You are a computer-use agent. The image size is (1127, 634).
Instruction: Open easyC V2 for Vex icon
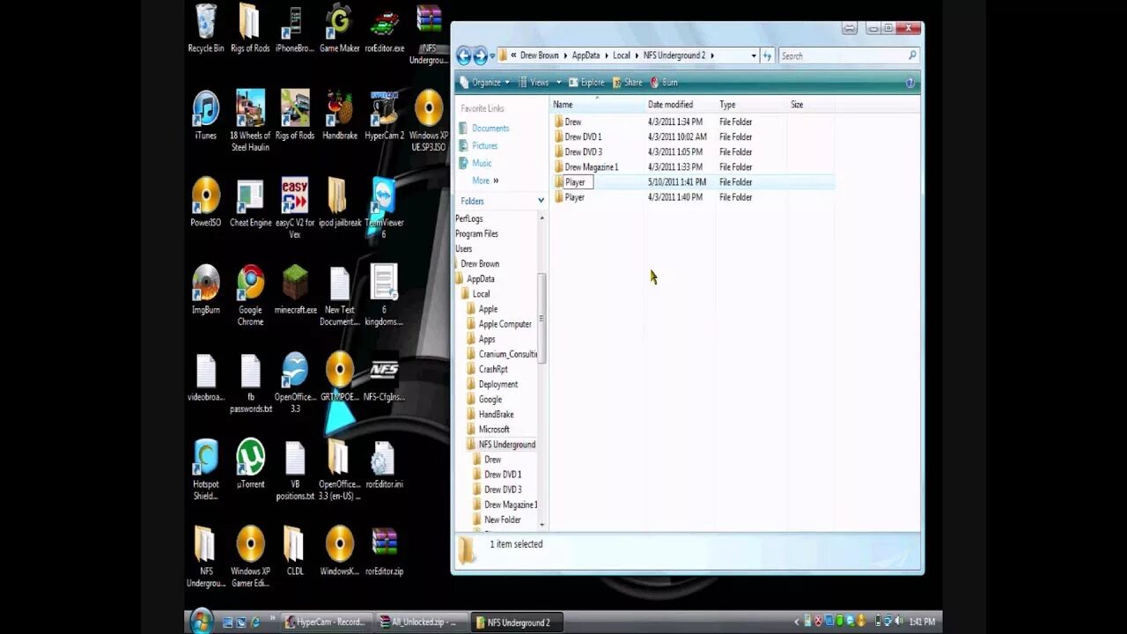pos(295,207)
